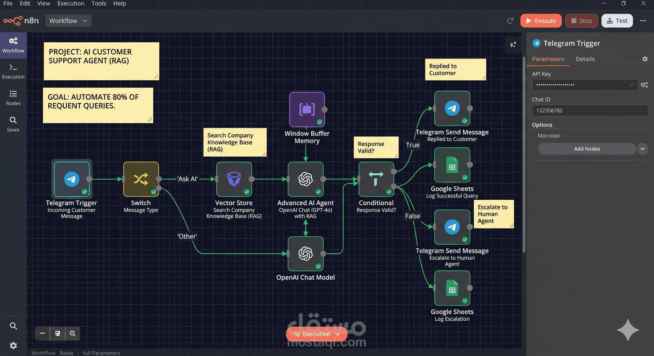Open settings gear in left sidebar
This screenshot has width=654, height=356.
[13, 345]
